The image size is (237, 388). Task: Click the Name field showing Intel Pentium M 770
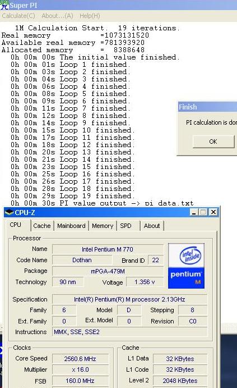[108, 249]
